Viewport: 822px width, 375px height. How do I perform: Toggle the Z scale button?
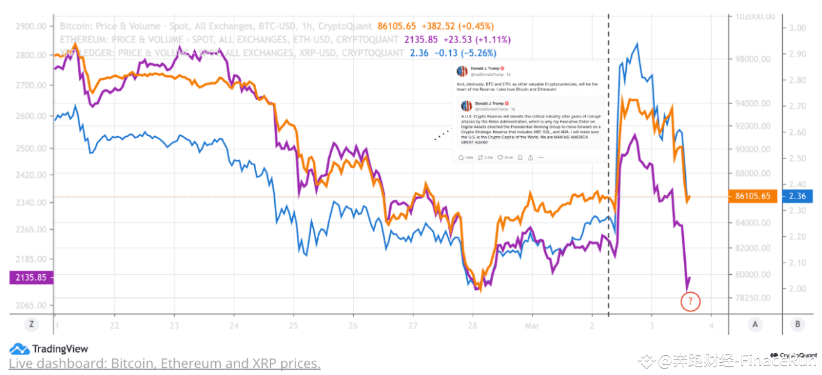[31, 324]
